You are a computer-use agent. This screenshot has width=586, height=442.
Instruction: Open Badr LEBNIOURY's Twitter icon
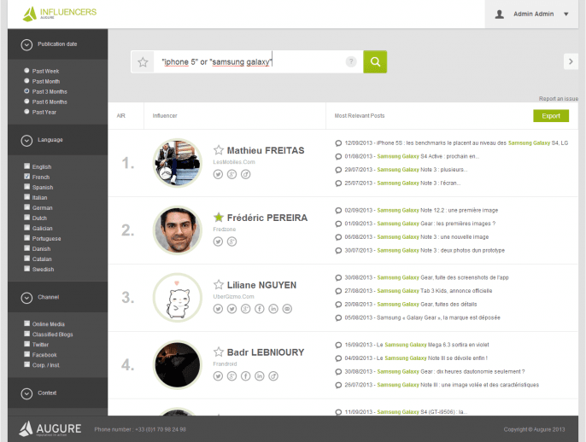[x=219, y=376]
